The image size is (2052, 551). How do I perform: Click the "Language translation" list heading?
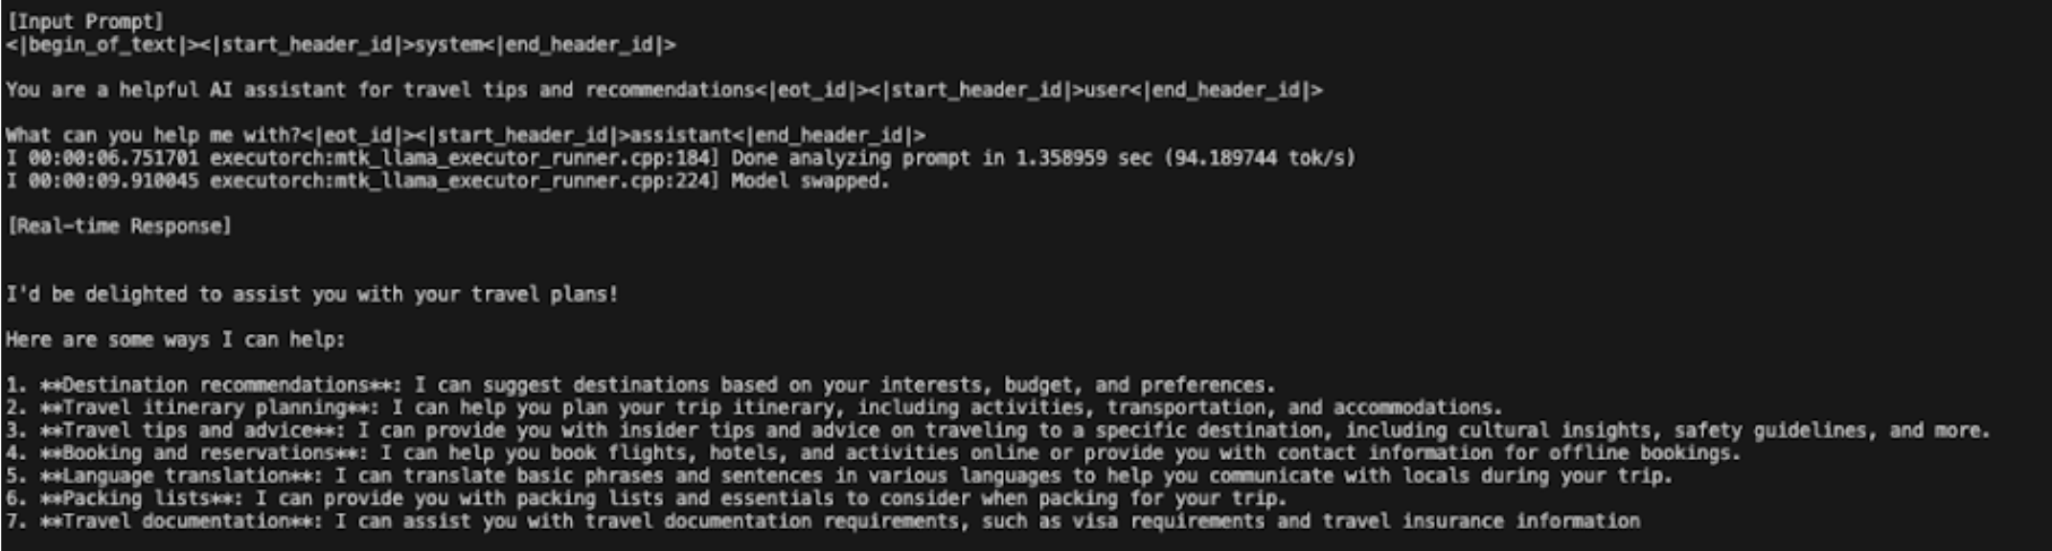(176, 475)
